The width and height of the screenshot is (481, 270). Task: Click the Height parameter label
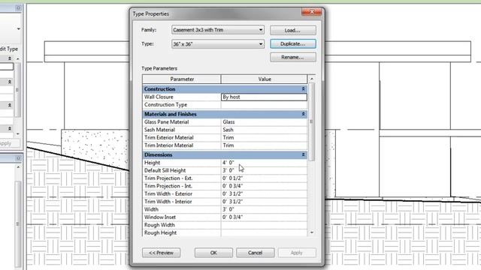click(152, 163)
